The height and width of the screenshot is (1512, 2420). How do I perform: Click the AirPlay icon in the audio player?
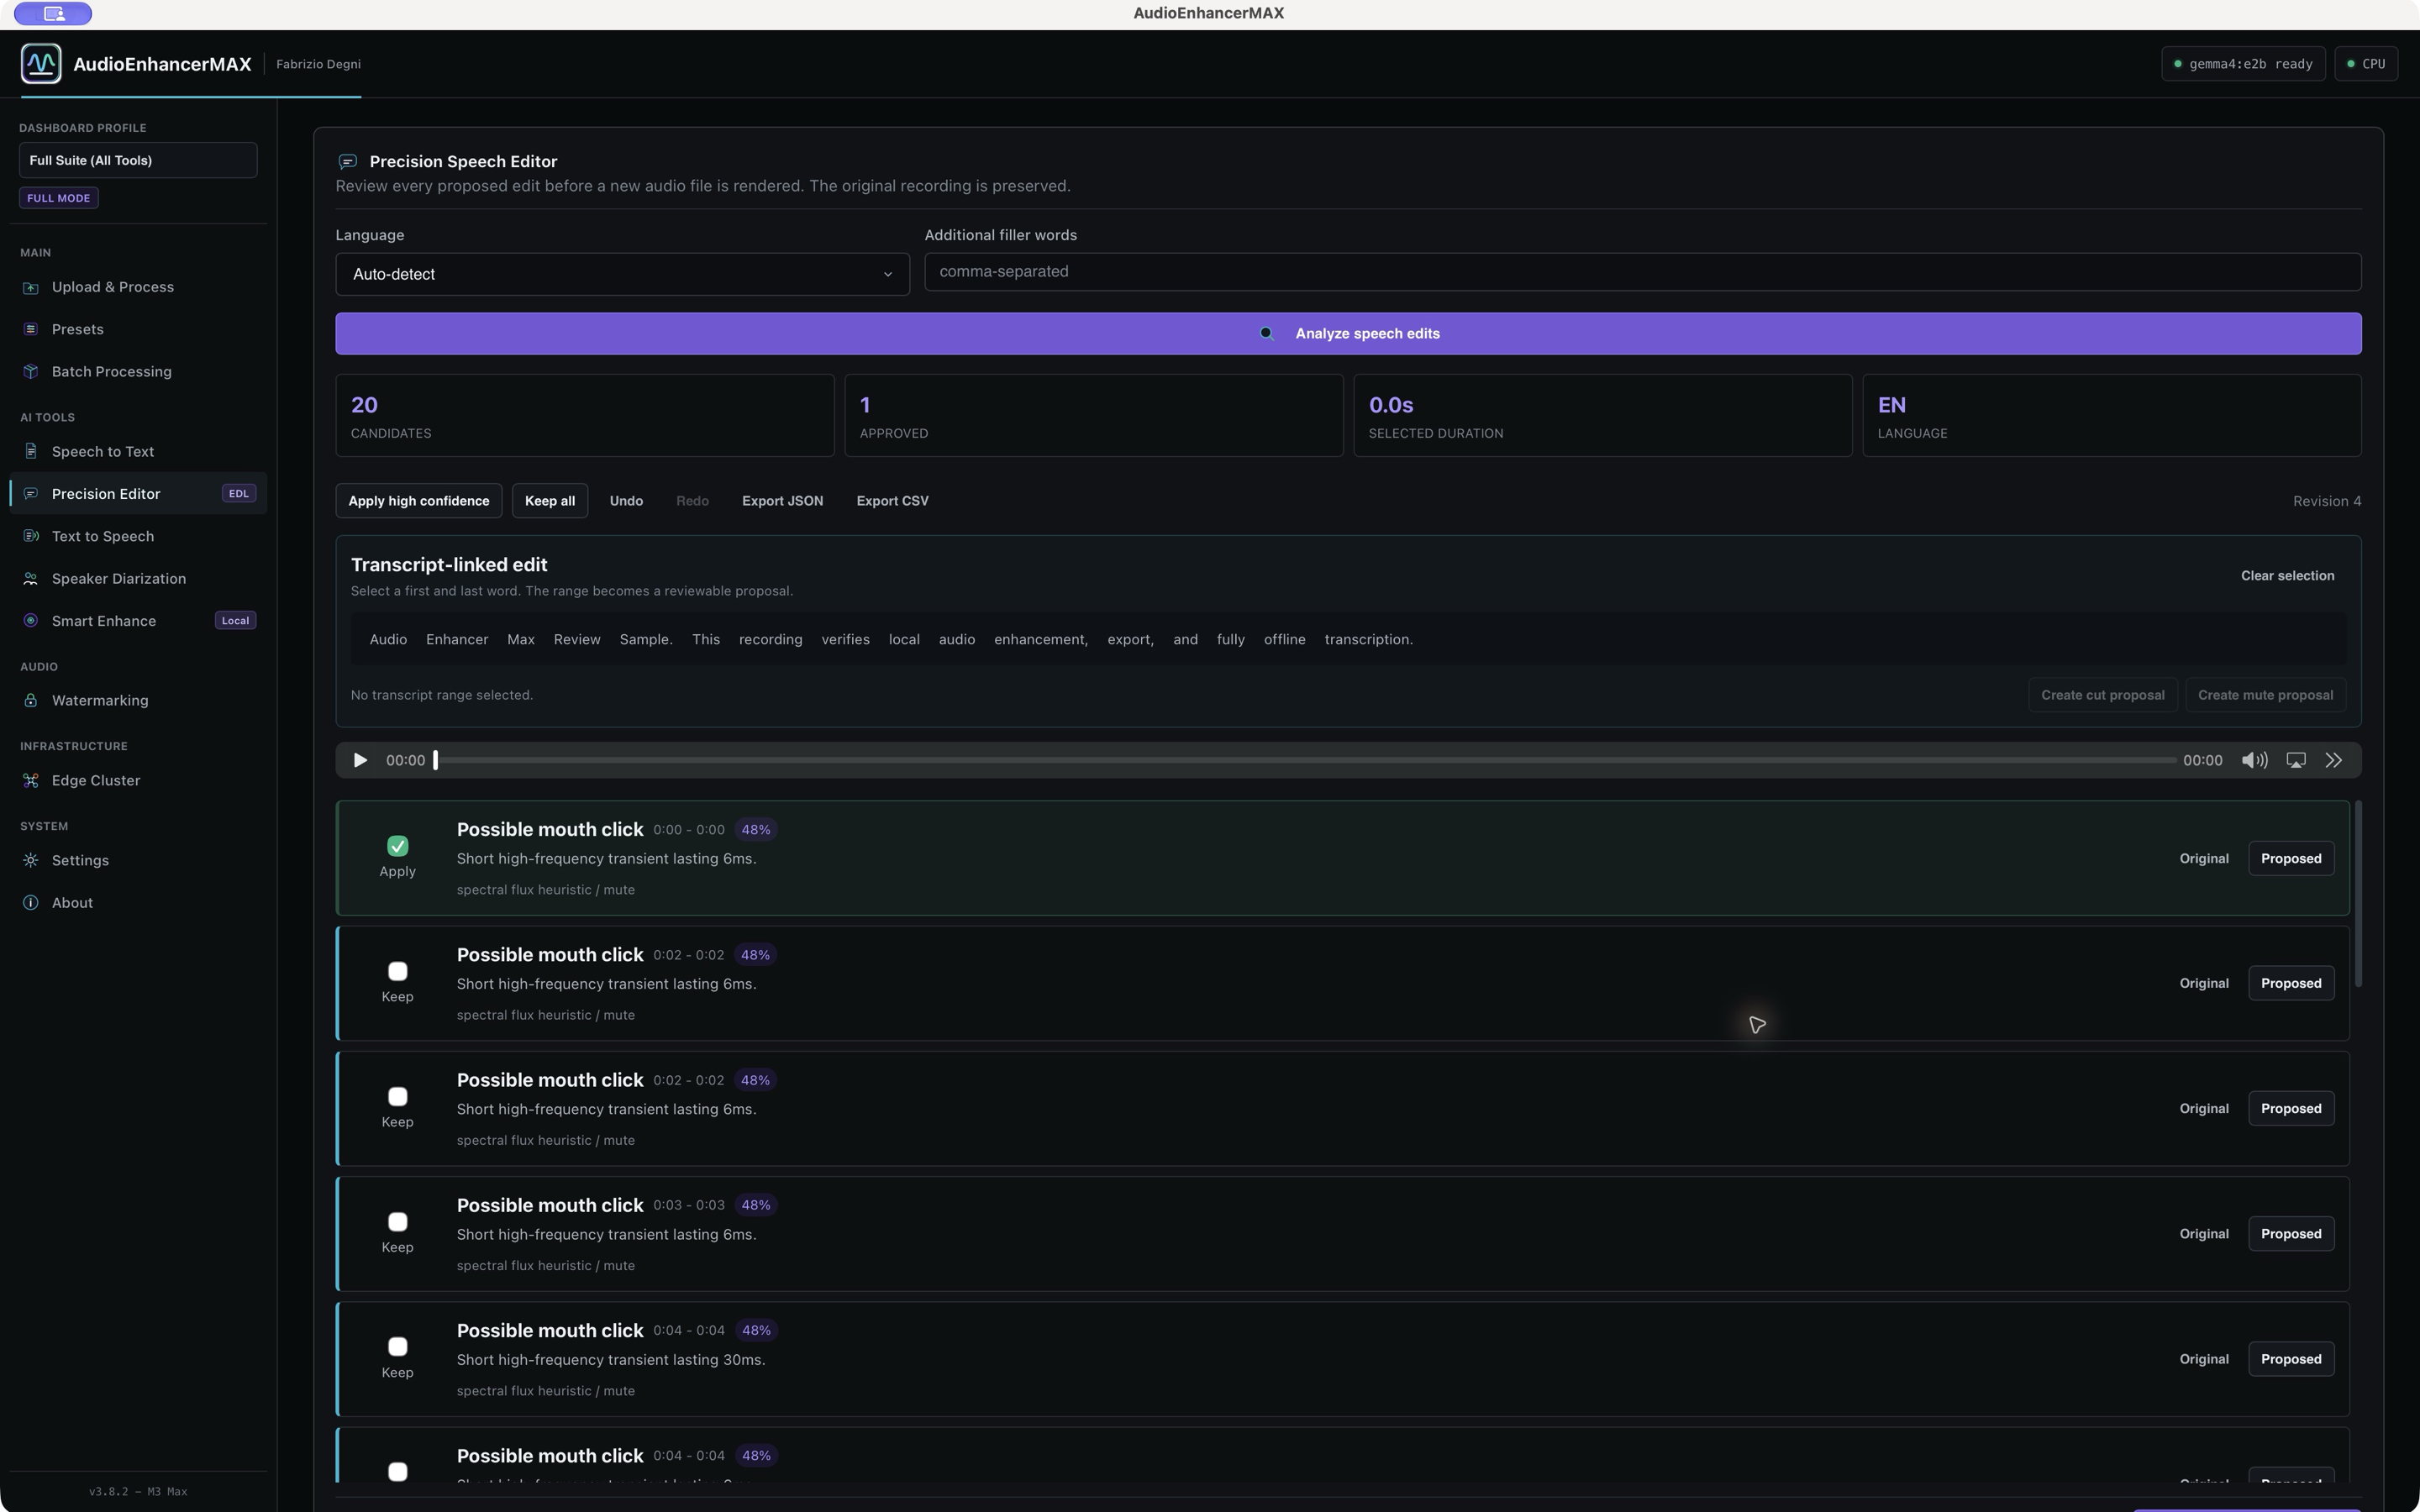click(2296, 761)
